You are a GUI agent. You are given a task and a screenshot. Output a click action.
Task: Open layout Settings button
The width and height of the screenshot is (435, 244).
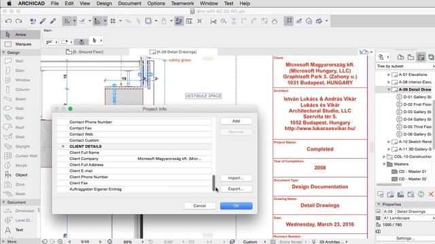click(405, 238)
